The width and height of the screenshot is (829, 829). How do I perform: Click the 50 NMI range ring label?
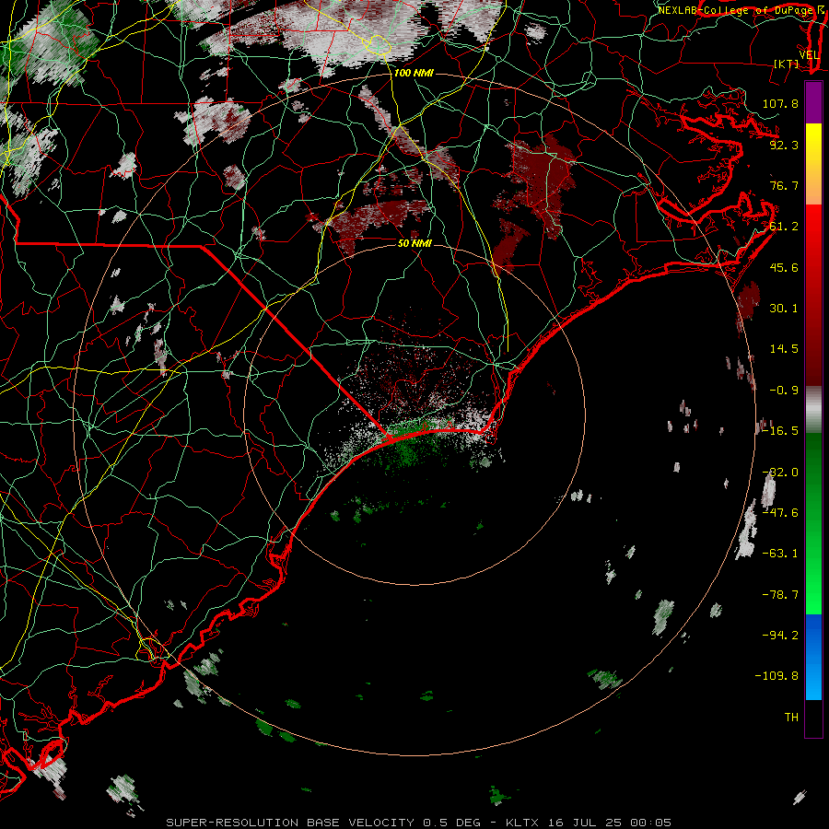click(x=415, y=243)
